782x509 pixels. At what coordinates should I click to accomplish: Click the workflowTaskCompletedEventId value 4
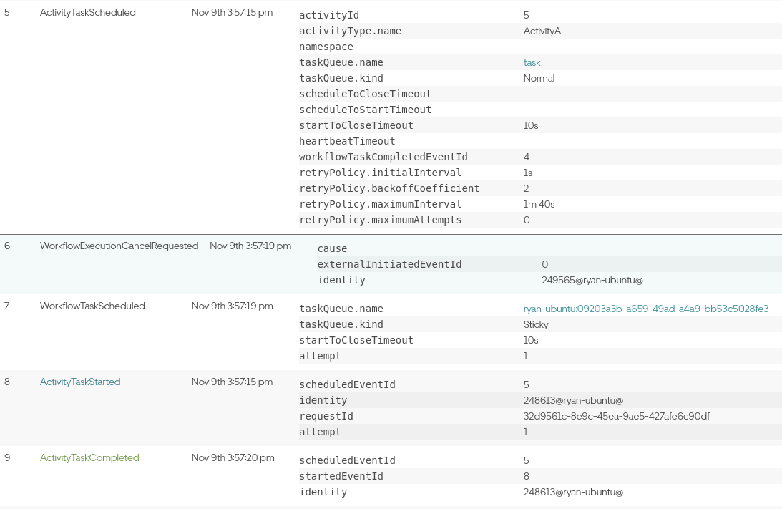(526, 157)
